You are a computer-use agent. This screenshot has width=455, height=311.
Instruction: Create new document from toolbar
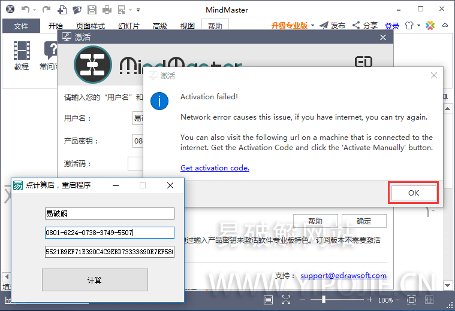[x=62, y=10]
